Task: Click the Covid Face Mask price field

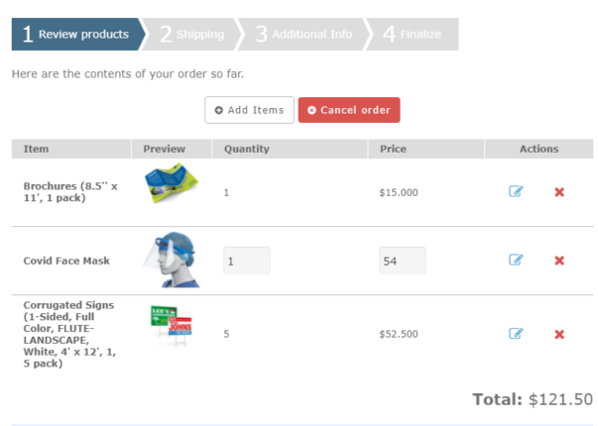Action: [x=402, y=262]
